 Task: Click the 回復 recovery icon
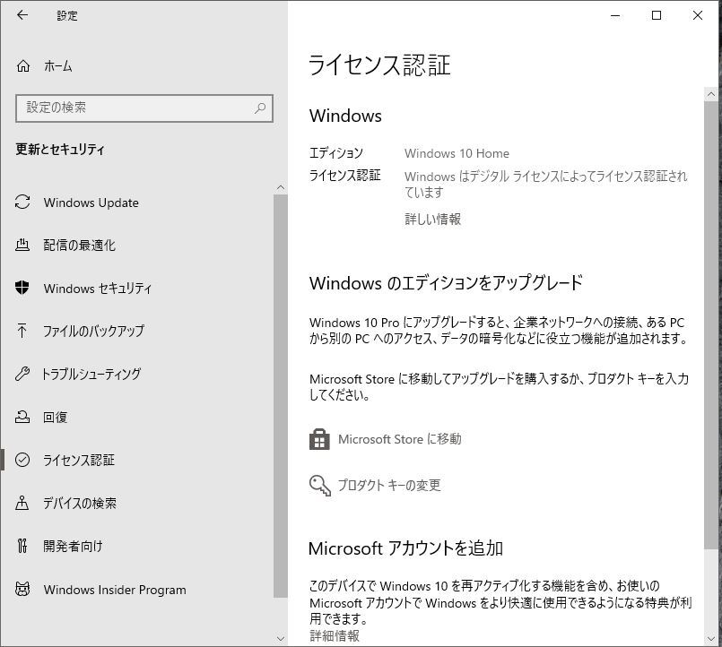click(22, 417)
